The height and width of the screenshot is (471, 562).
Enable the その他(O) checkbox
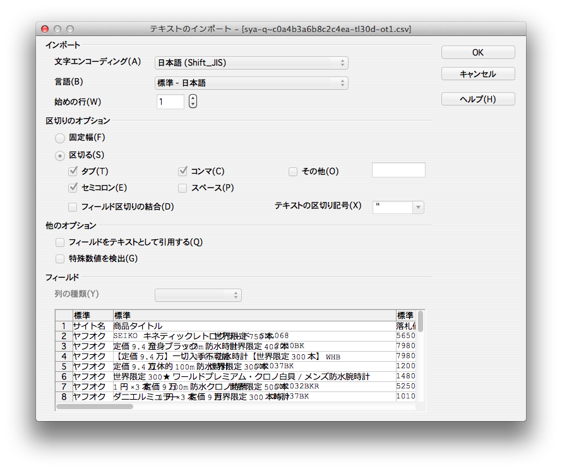point(293,172)
